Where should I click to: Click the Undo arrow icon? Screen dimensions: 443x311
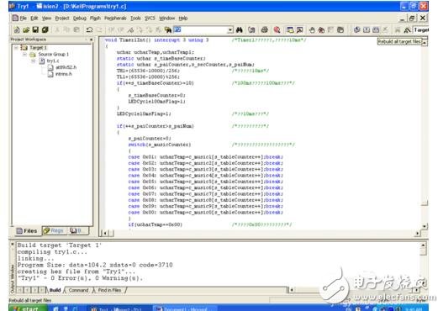(x=89, y=29)
